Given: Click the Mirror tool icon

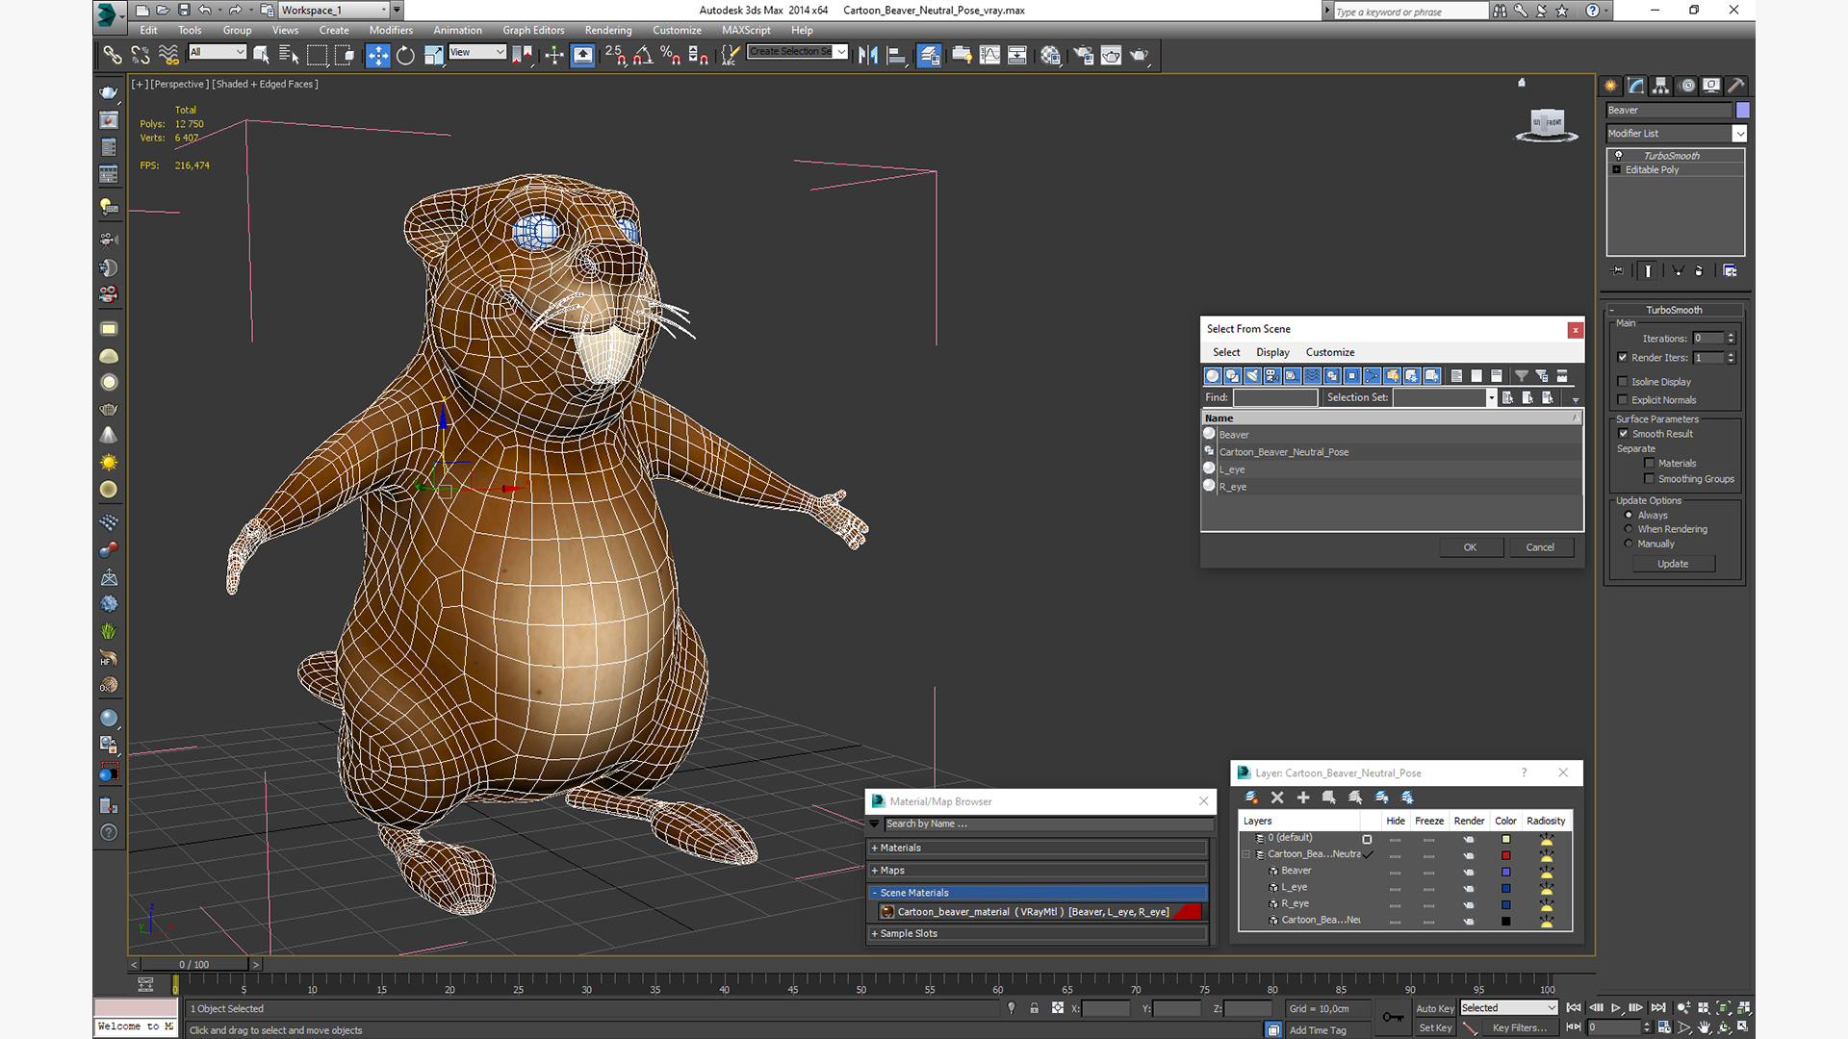Looking at the screenshot, I should [x=868, y=55].
